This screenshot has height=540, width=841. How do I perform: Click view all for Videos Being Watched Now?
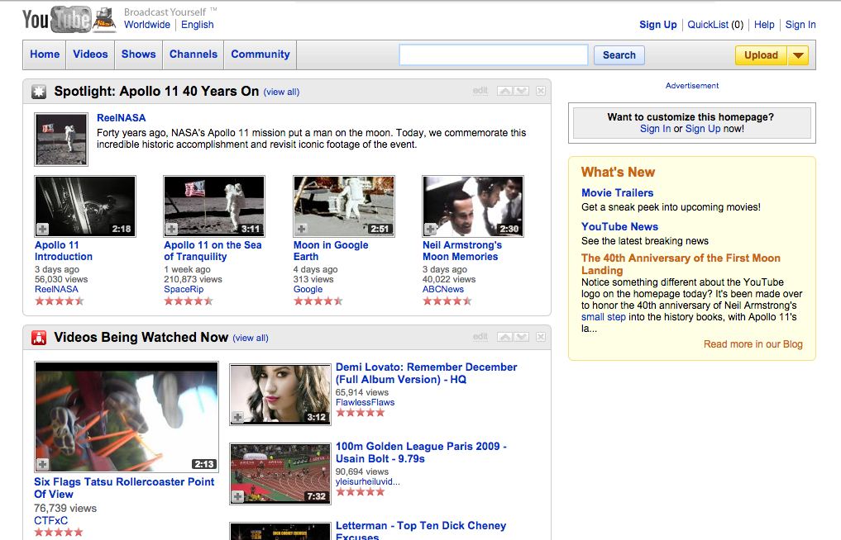tap(251, 338)
